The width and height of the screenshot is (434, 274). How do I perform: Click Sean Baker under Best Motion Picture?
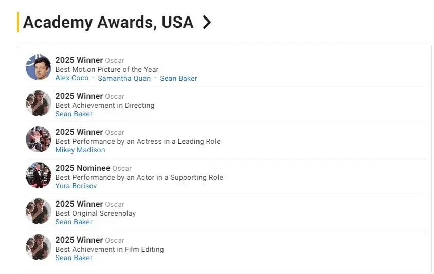(178, 78)
